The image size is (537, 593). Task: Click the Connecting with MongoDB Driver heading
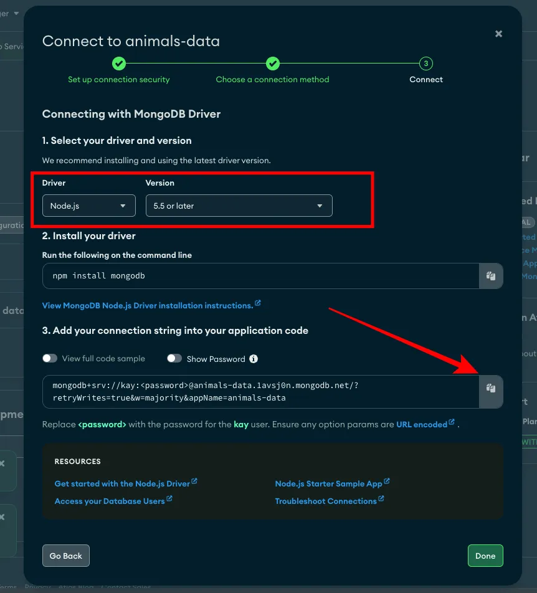[x=131, y=114]
